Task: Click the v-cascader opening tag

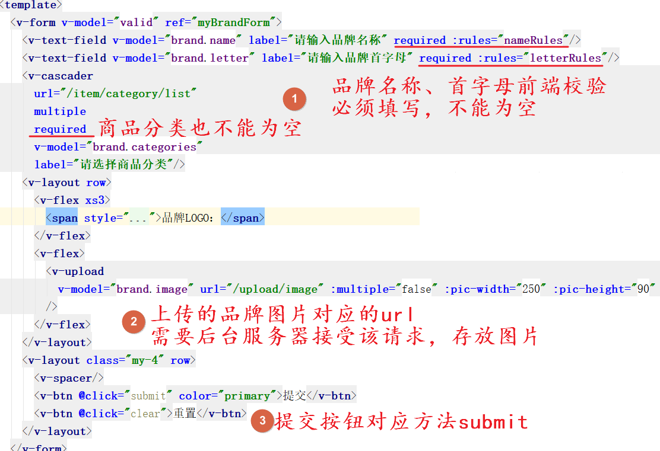Action: (x=58, y=76)
